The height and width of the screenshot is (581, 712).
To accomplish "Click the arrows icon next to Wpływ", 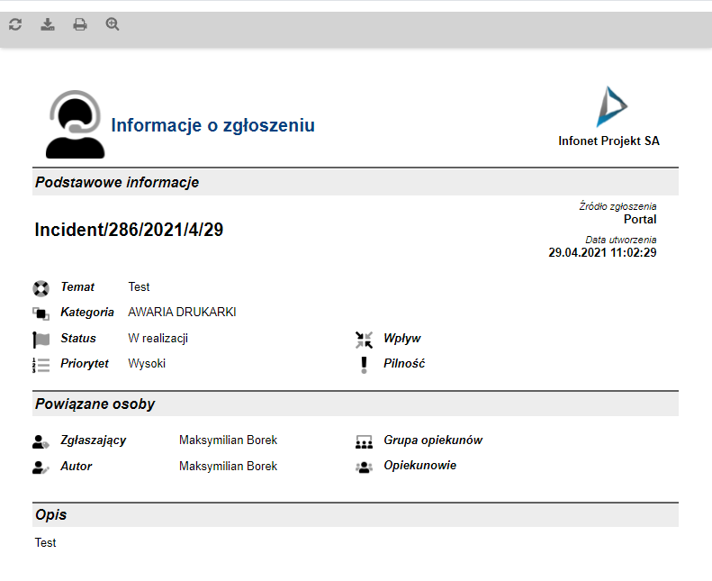I will click(x=364, y=340).
